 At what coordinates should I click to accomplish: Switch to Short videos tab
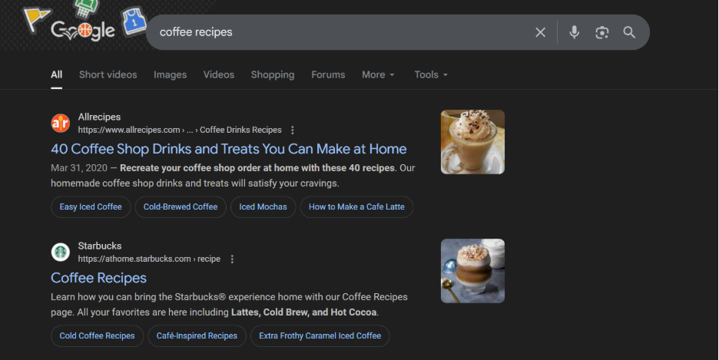[108, 74]
